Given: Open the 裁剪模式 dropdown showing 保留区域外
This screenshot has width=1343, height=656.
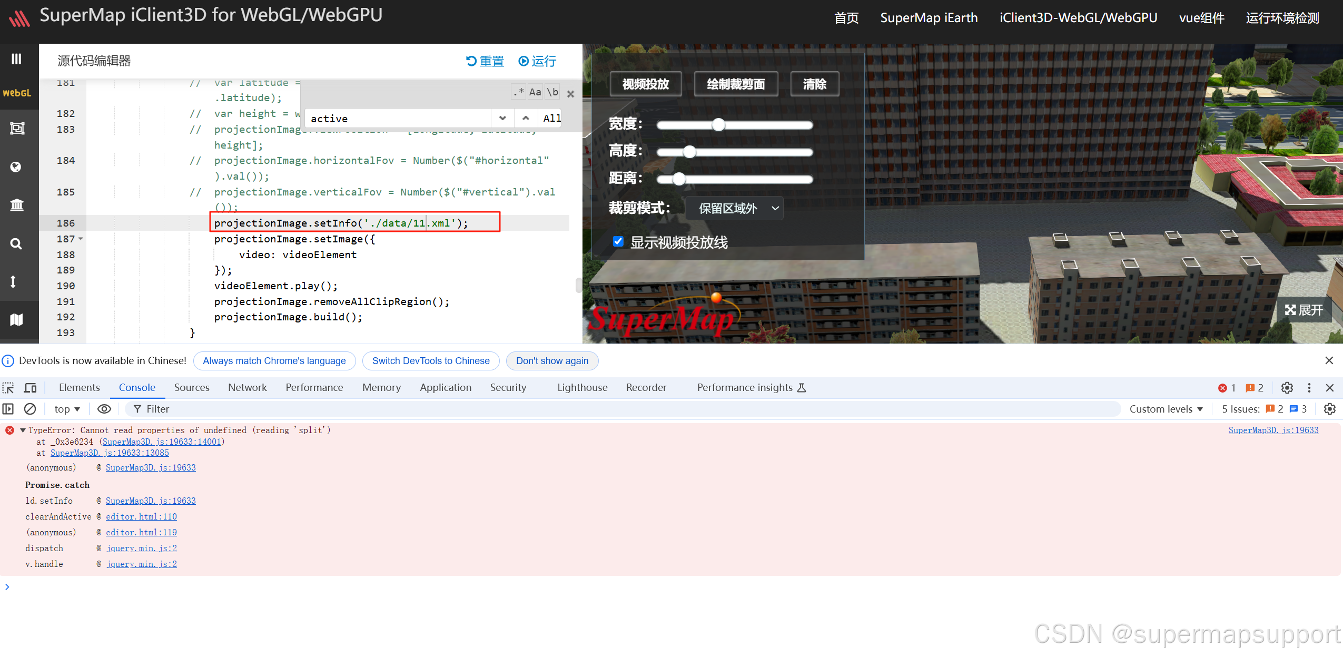Looking at the screenshot, I should (x=734, y=208).
